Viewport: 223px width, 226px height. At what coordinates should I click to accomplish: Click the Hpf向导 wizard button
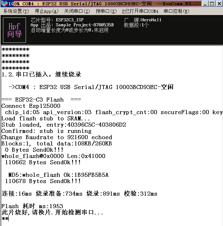(x=14, y=30)
